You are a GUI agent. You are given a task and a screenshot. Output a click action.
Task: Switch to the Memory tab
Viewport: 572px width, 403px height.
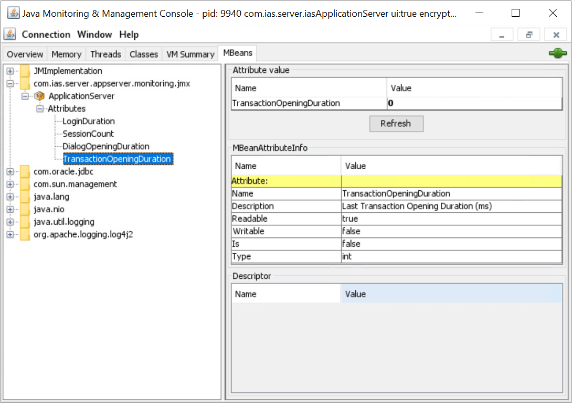(67, 55)
